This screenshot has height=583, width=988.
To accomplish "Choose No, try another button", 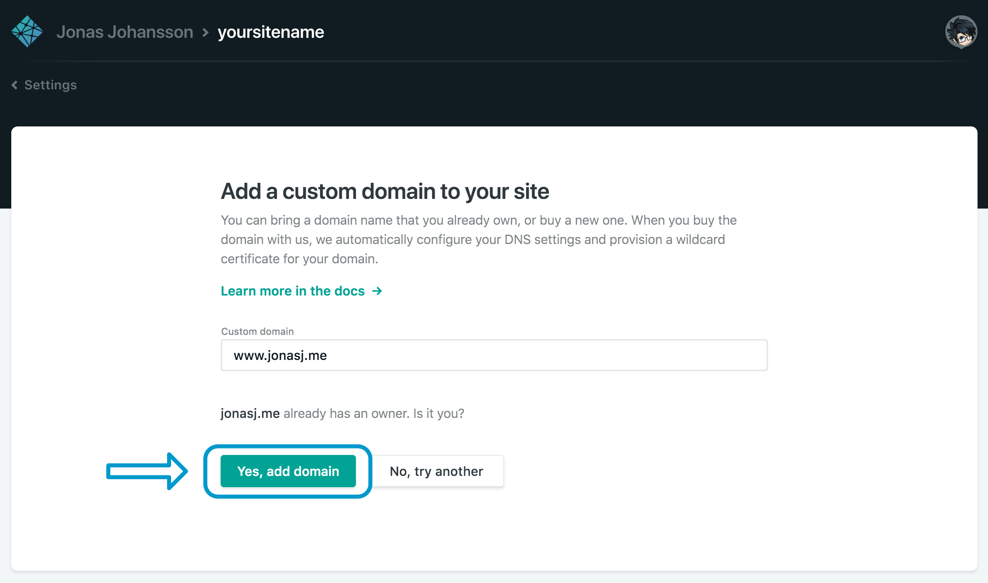I will click(x=436, y=471).
